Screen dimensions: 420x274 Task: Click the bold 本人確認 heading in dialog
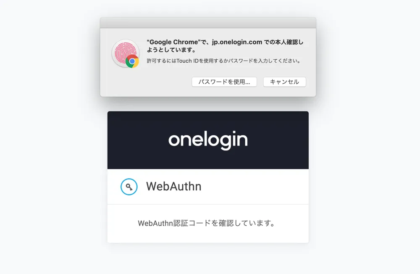225,46
